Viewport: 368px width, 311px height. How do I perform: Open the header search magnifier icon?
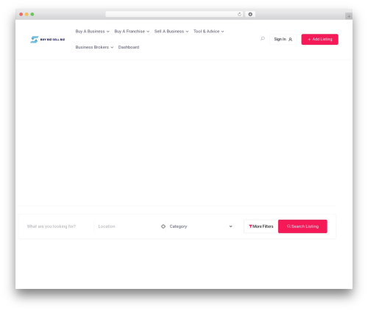tap(263, 39)
